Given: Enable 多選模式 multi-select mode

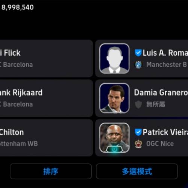Looking at the screenshot, I should pos(137,171).
